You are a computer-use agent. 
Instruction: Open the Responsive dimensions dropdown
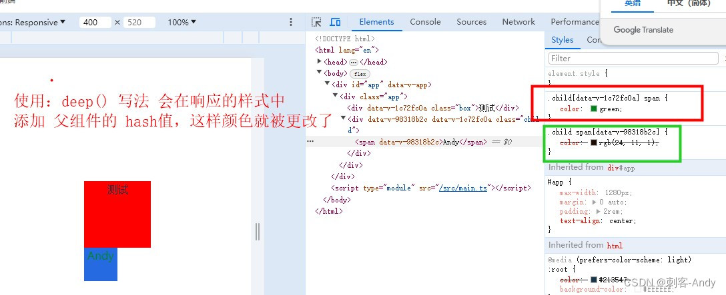coord(33,22)
